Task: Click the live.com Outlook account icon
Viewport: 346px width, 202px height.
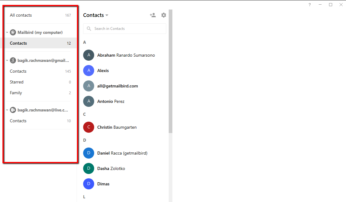Action: pos(13,110)
